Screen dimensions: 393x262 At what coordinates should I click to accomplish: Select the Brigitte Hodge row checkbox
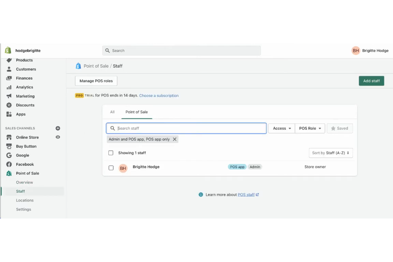[x=111, y=168]
